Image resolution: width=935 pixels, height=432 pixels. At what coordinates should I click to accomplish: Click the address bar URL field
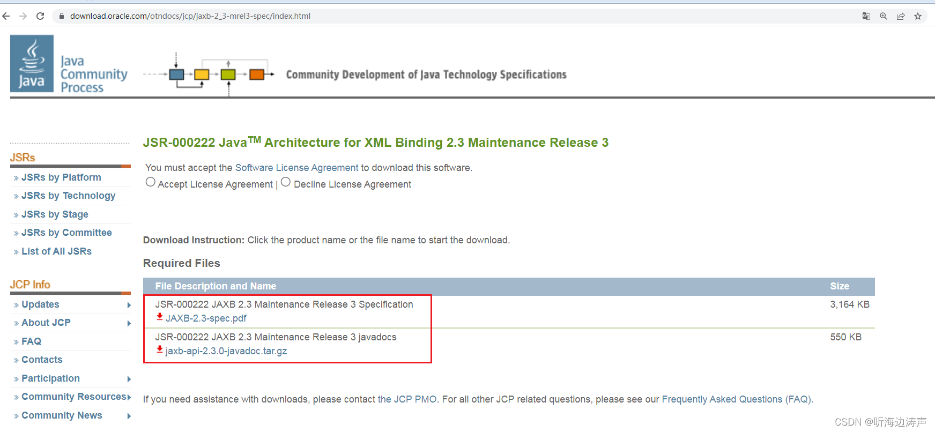190,16
